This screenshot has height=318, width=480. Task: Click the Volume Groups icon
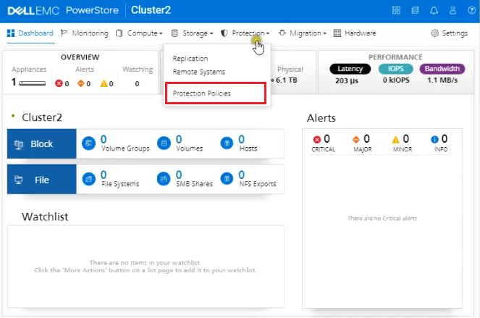[x=89, y=143]
